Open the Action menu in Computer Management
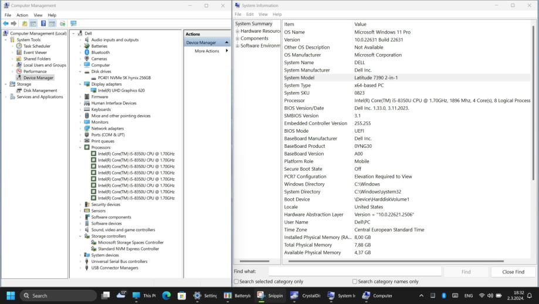This screenshot has width=539, height=304. tap(22, 15)
